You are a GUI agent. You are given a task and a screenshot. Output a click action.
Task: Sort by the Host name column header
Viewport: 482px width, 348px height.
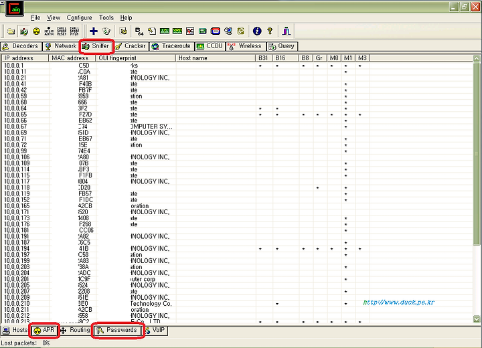tap(216, 58)
